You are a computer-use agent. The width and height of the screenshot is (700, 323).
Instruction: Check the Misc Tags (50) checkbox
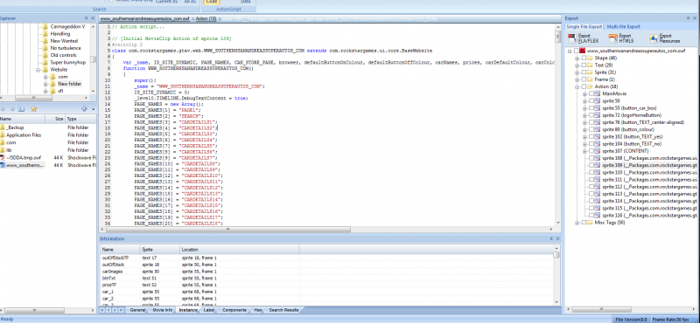pos(584,223)
